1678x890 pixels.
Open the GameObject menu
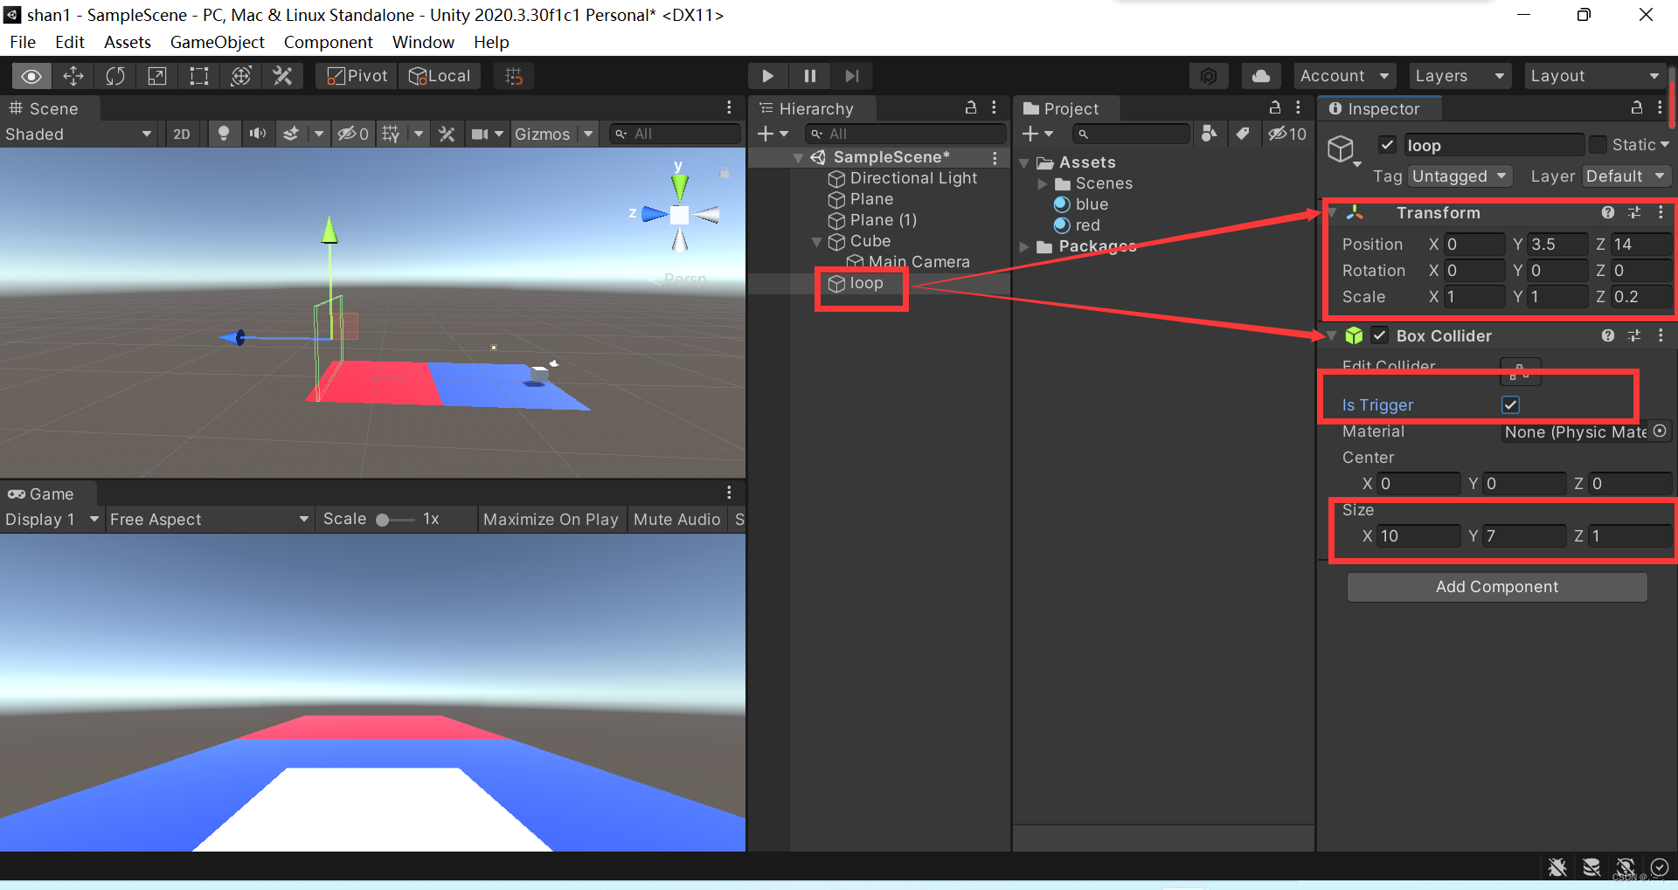coord(217,42)
